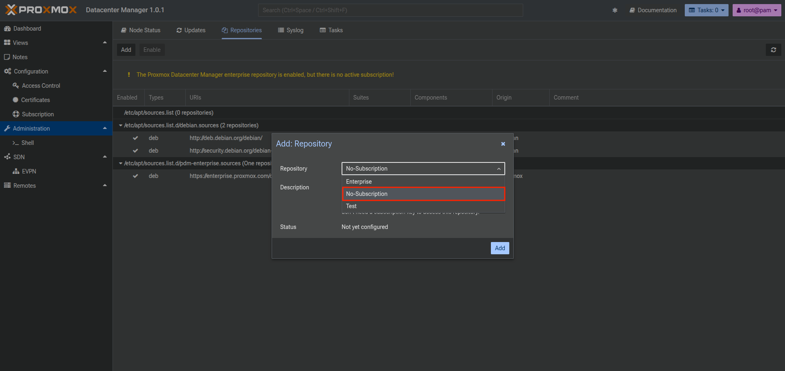Viewport: 785px width, 371px height.
Task: Click the Access Control key icon
Action: (x=16, y=86)
